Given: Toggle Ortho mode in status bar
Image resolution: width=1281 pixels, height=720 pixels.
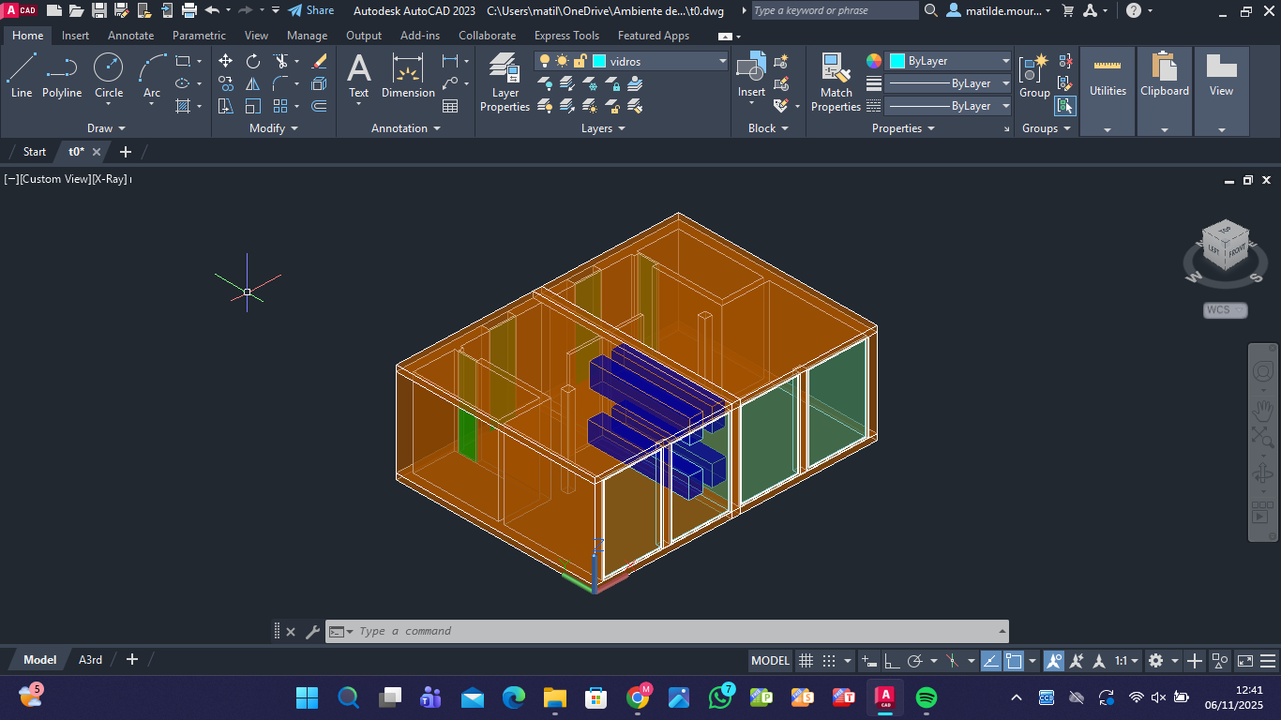Looking at the screenshot, I should (893, 661).
